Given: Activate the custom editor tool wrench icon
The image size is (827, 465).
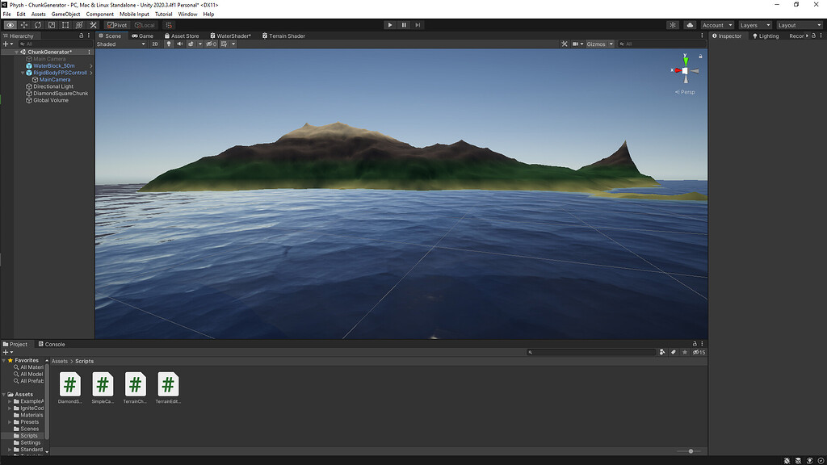Looking at the screenshot, I should [x=93, y=25].
